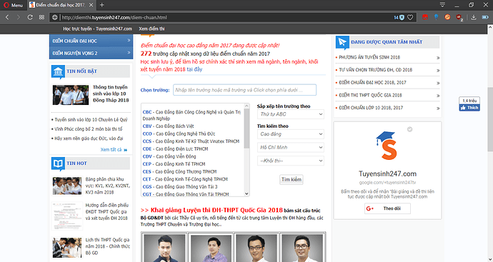Screen dimensions: 493x262
Task: Open the downloads arrow icon
Action: 474,17
